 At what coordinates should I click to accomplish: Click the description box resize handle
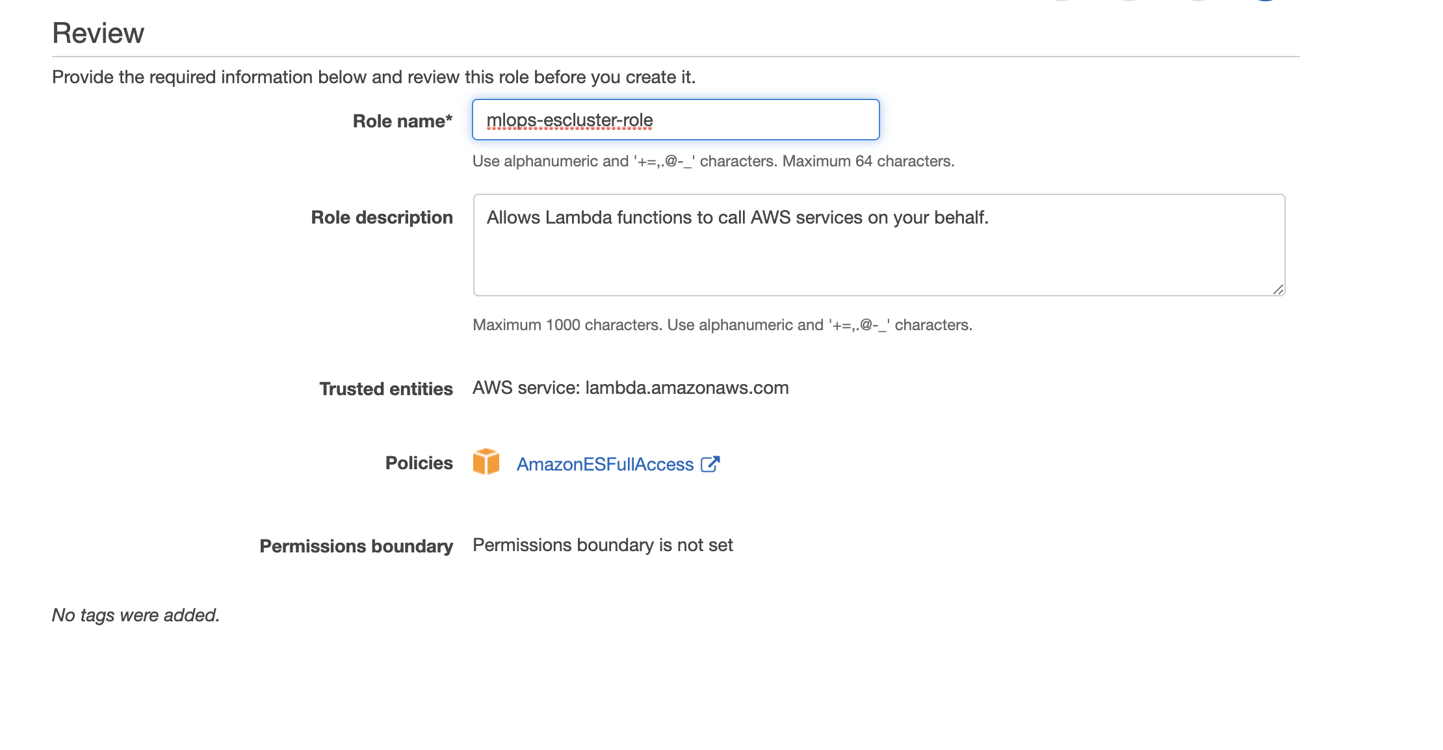point(1278,289)
